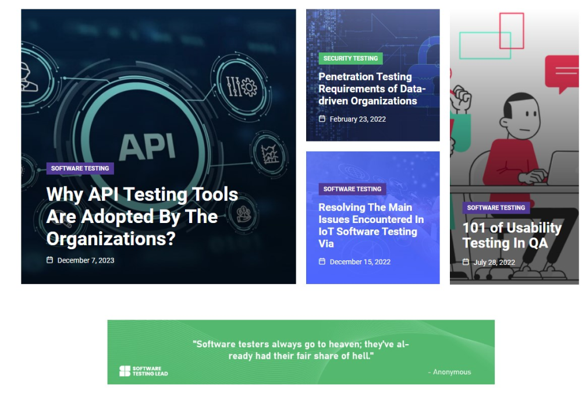Screen dimensions: 582x393
Task: Click the December 7, 2023 post date
Action: coord(86,260)
